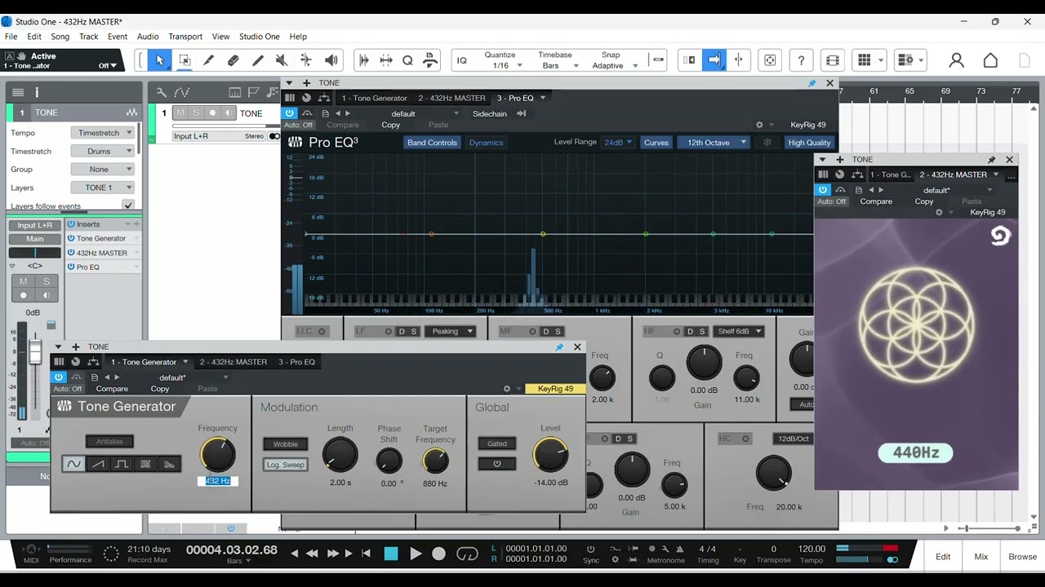The height and width of the screenshot is (587, 1045).
Task: Click Copy in Tone Generator window
Action: [x=160, y=389]
